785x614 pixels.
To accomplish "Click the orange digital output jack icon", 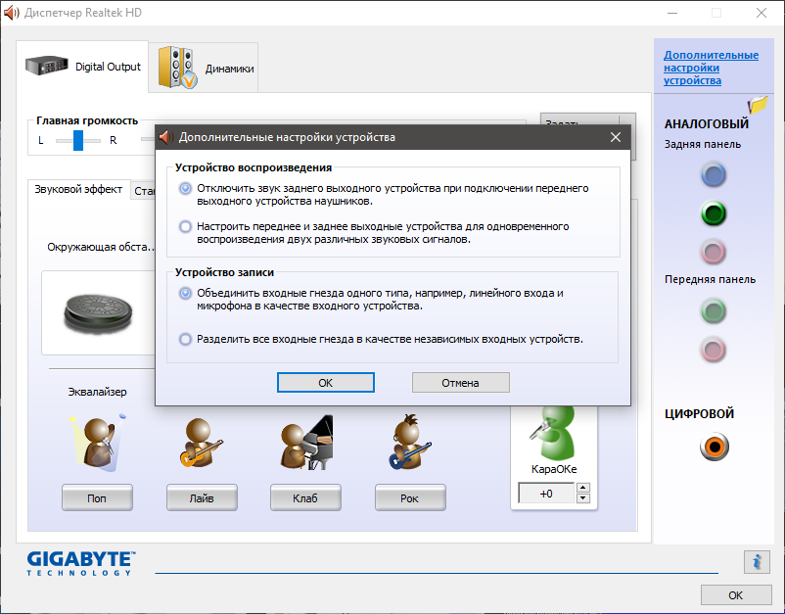I will (715, 447).
